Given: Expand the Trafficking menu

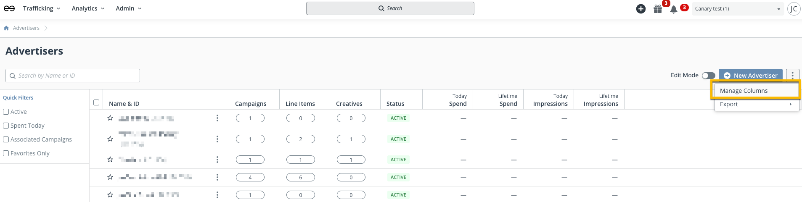Looking at the screenshot, I should click(x=41, y=8).
